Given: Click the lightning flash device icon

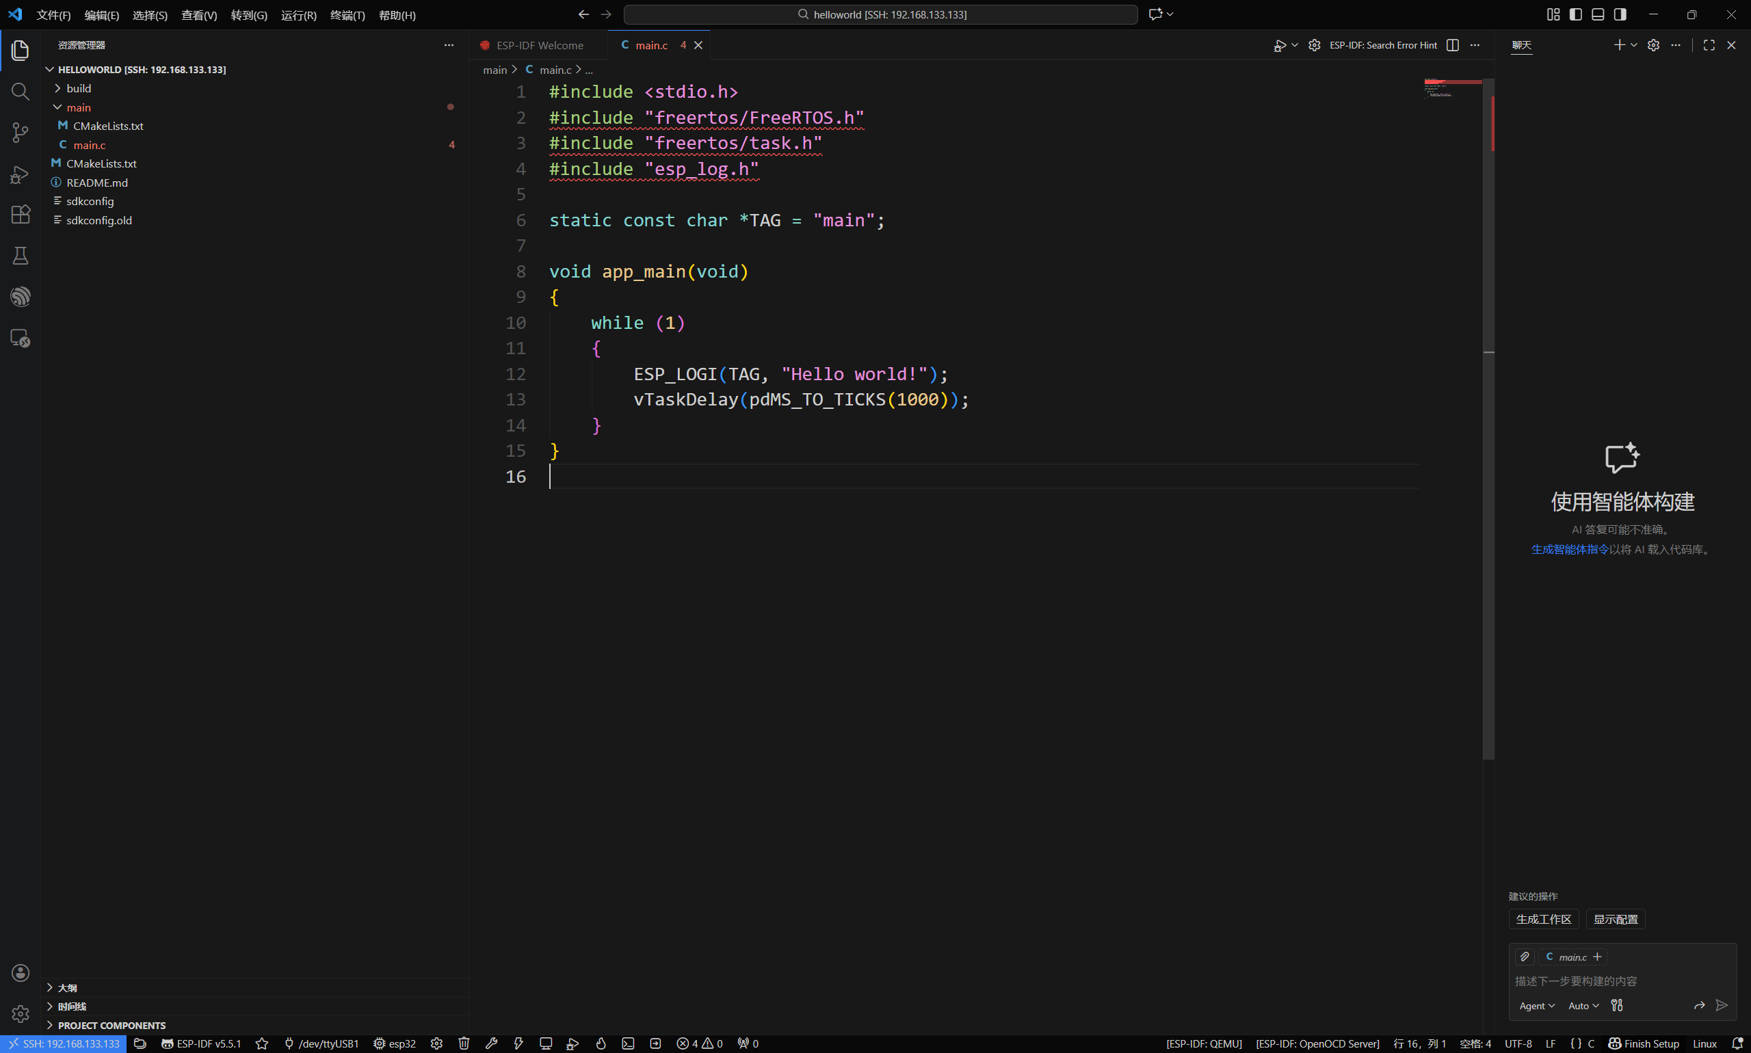Looking at the screenshot, I should point(518,1043).
